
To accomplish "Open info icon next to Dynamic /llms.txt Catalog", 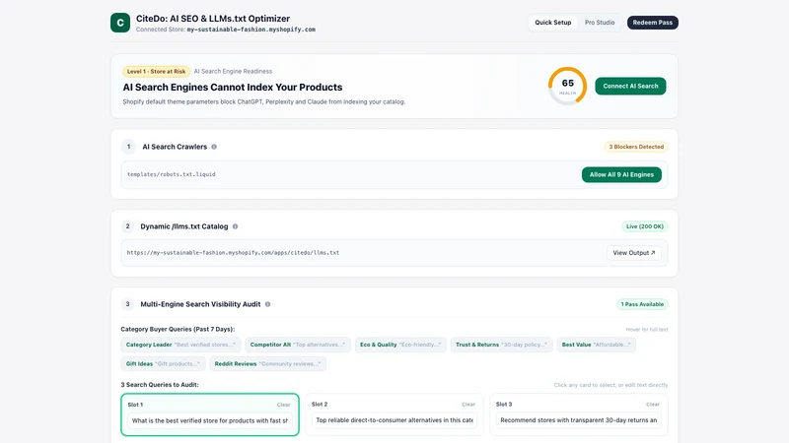I will tap(235, 226).
